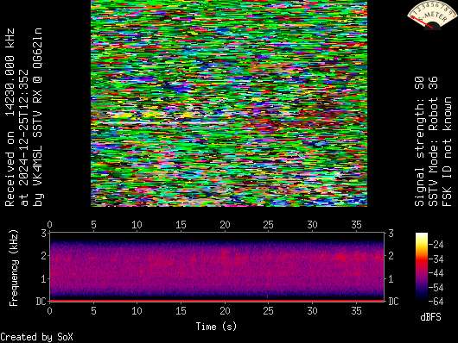Click the red needle of the S-meter
Image resolution: width=458 pixels, height=343 pixels.
point(423,22)
